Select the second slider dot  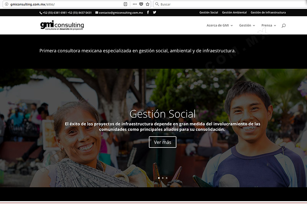click(x=163, y=178)
